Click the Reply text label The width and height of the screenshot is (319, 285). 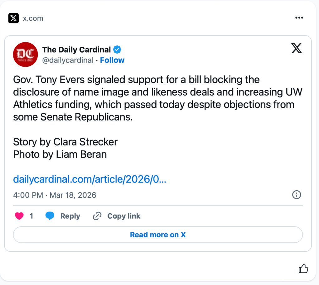70,216
